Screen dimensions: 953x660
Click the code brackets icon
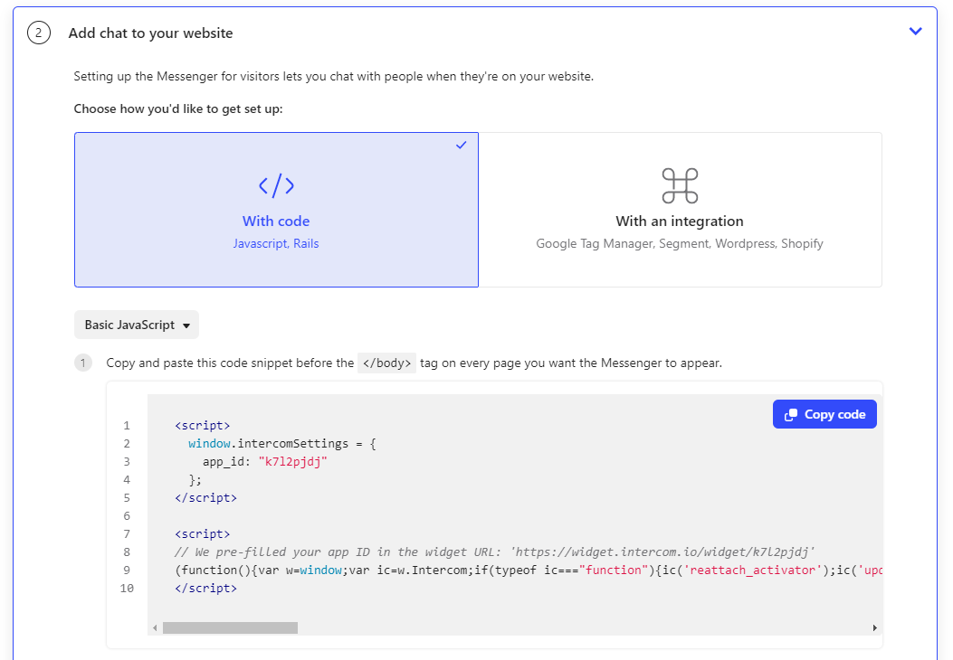click(276, 186)
